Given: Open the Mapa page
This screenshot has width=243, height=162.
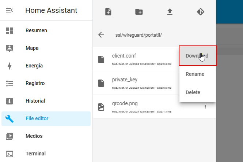Looking at the screenshot, I should click(32, 48).
